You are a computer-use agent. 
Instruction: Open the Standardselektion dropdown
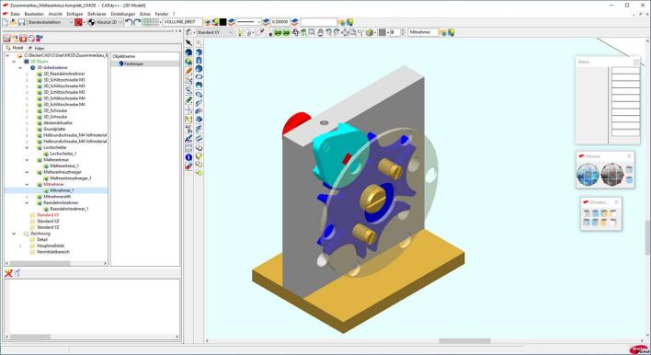tap(51, 22)
